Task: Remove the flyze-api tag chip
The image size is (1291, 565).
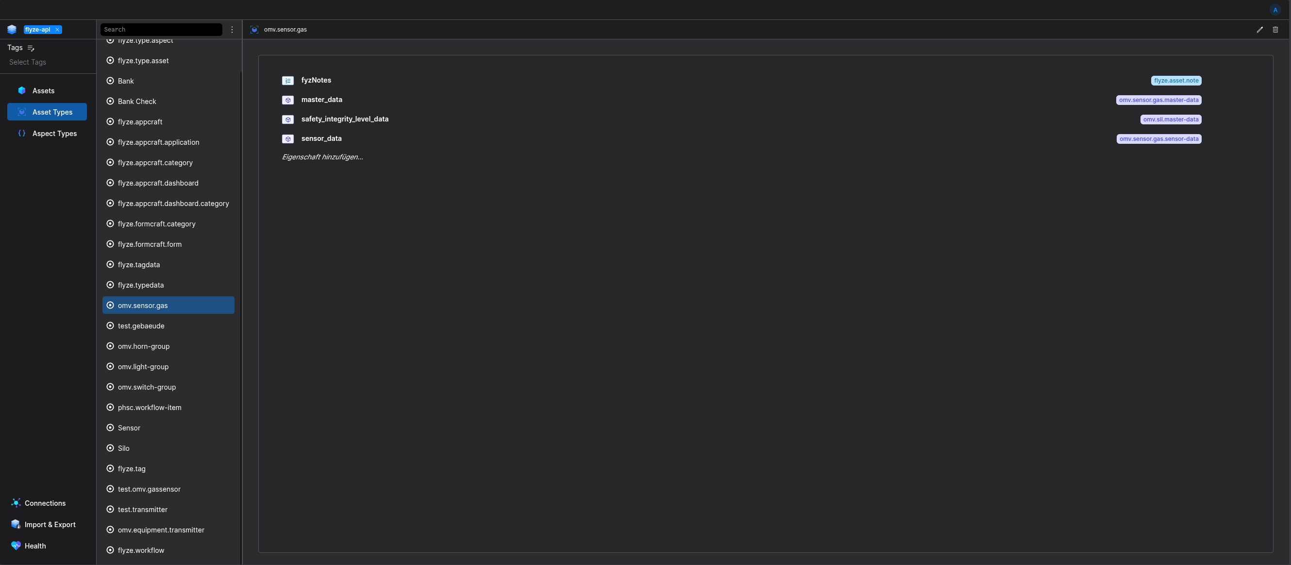Action: [x=58, y=30]
